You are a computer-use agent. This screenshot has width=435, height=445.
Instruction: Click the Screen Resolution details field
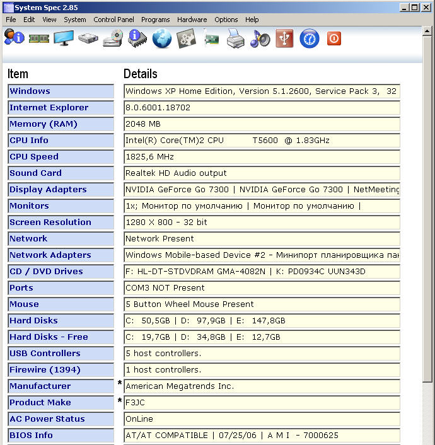(262, 222)
